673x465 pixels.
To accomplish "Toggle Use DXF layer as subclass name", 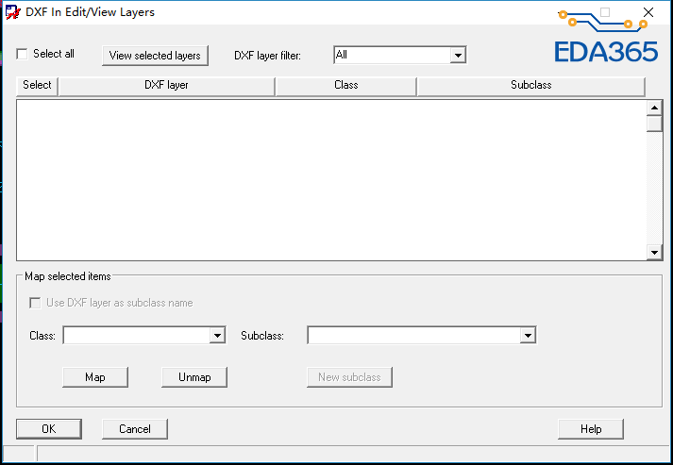I will click(x=35, y=303).
